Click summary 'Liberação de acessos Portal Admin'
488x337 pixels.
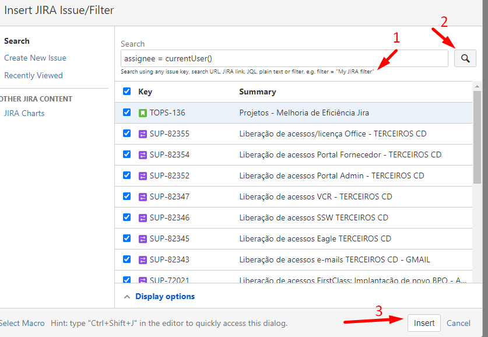click(301, 176)
